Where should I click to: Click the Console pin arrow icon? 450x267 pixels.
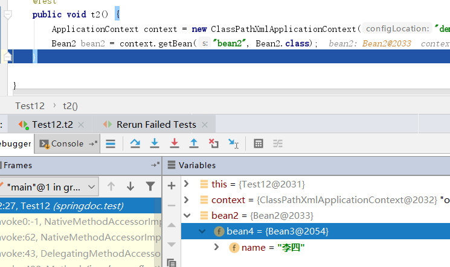point(93,143)
